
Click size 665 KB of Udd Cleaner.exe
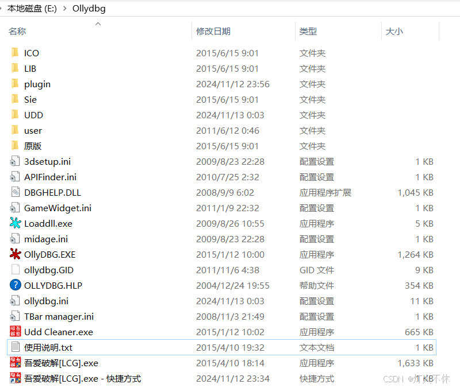tap(419, 332)
